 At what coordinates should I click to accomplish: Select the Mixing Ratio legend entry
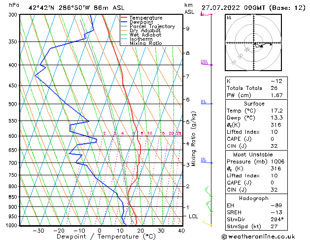(141, 43)
